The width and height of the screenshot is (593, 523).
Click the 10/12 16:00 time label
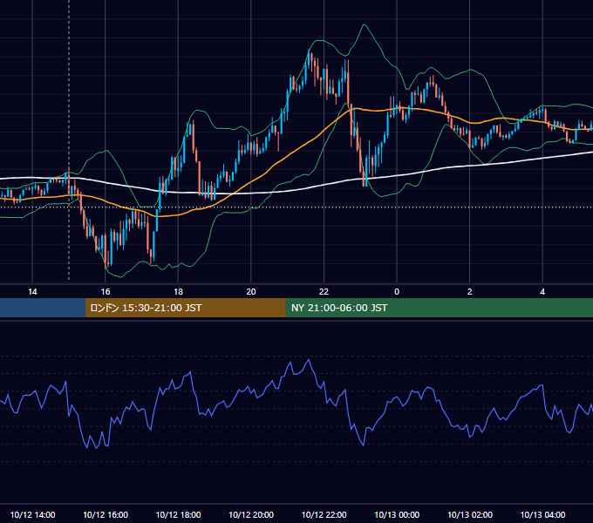[106, 514]
